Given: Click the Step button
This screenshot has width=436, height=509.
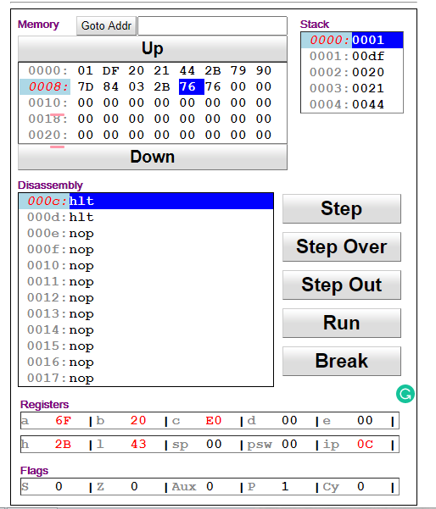Looking at the screenshot, I should point(342,208).
